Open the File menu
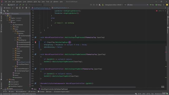The height and width of the screenshot is (95, 169). [x=6, y=2]
